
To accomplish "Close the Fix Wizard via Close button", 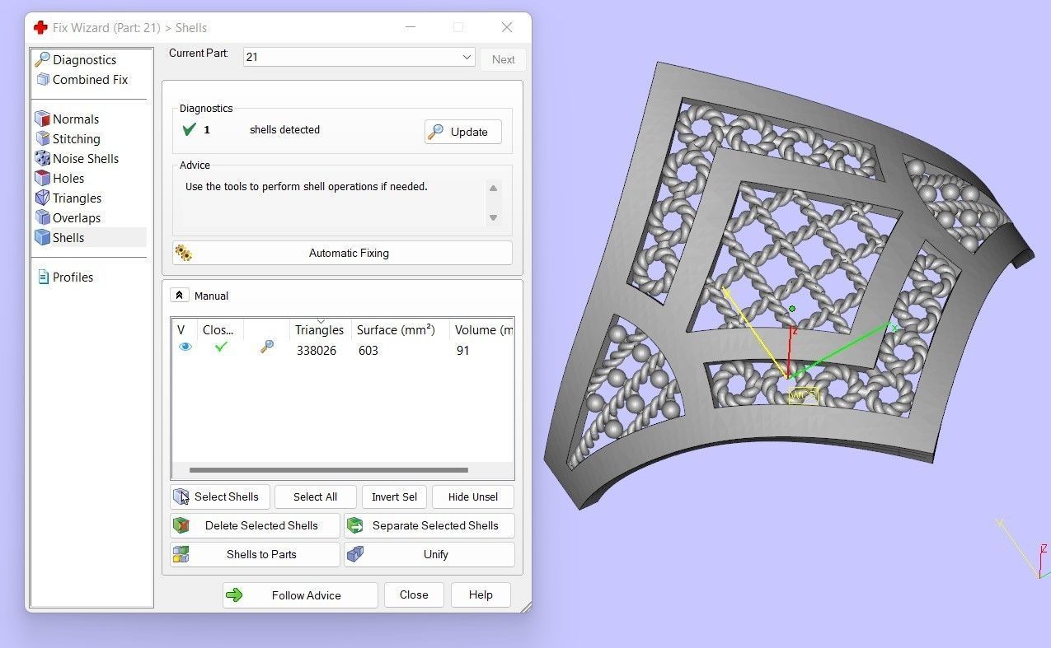I will point(414,595).
